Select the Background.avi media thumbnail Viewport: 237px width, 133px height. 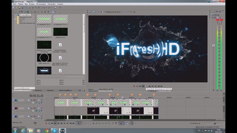point(60,32)
